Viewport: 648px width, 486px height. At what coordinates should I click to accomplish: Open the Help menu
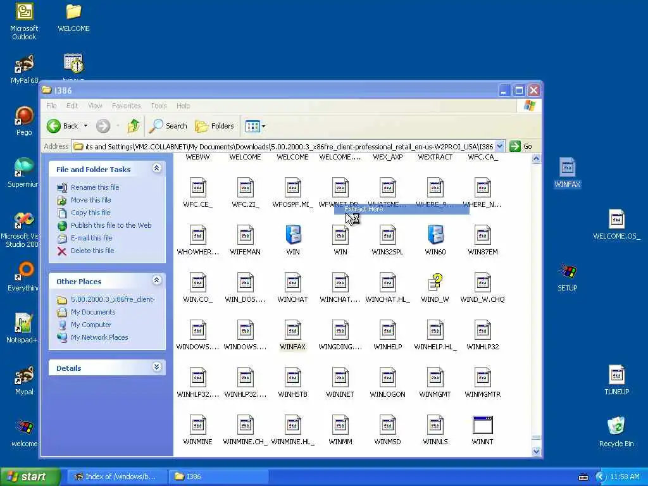pyautogui.click(x=183, y=106)
